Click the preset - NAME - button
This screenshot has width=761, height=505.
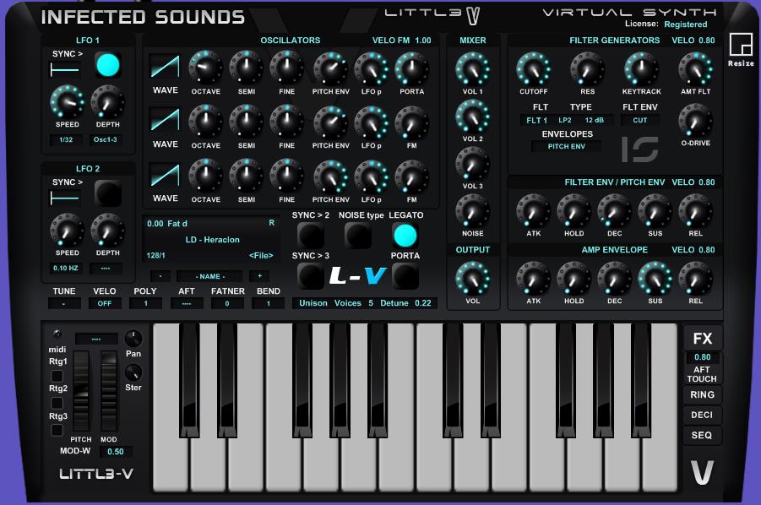[209, 276]
